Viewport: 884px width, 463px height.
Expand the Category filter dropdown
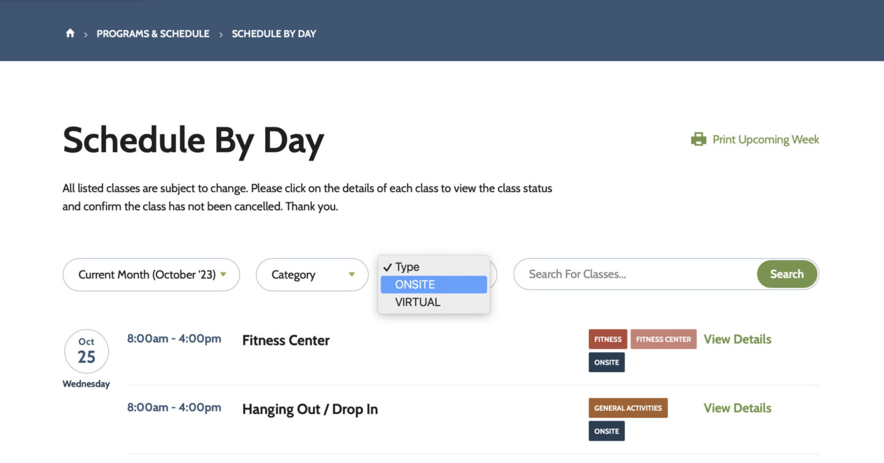point(312,275)
